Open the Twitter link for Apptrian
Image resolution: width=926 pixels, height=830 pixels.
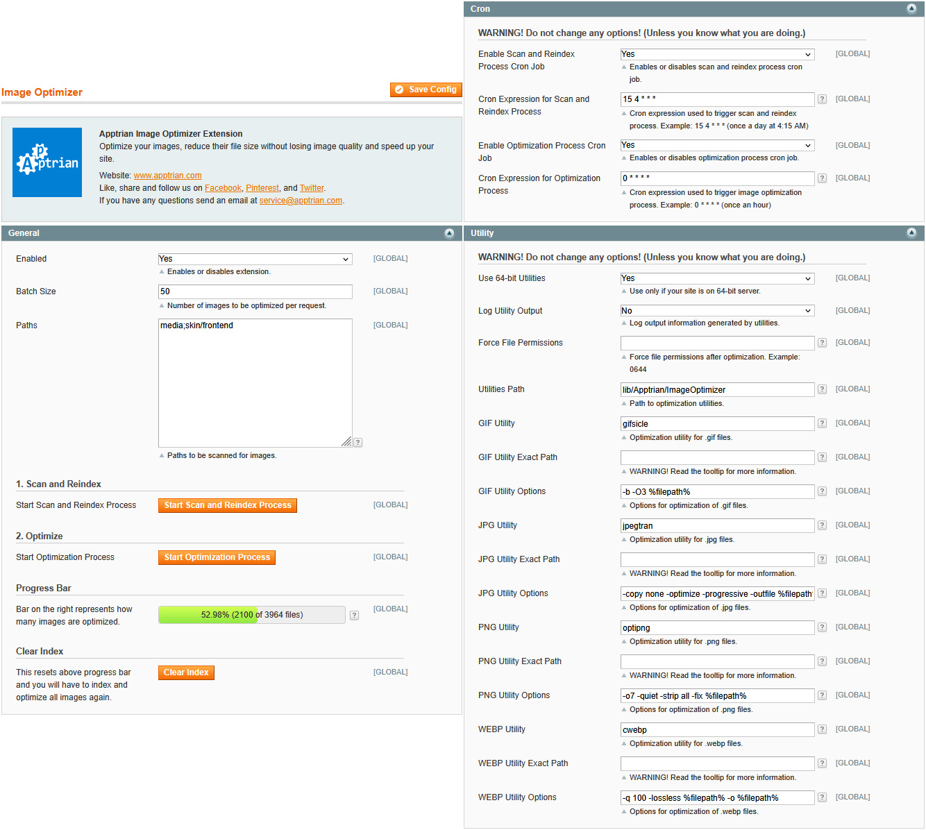312,187
